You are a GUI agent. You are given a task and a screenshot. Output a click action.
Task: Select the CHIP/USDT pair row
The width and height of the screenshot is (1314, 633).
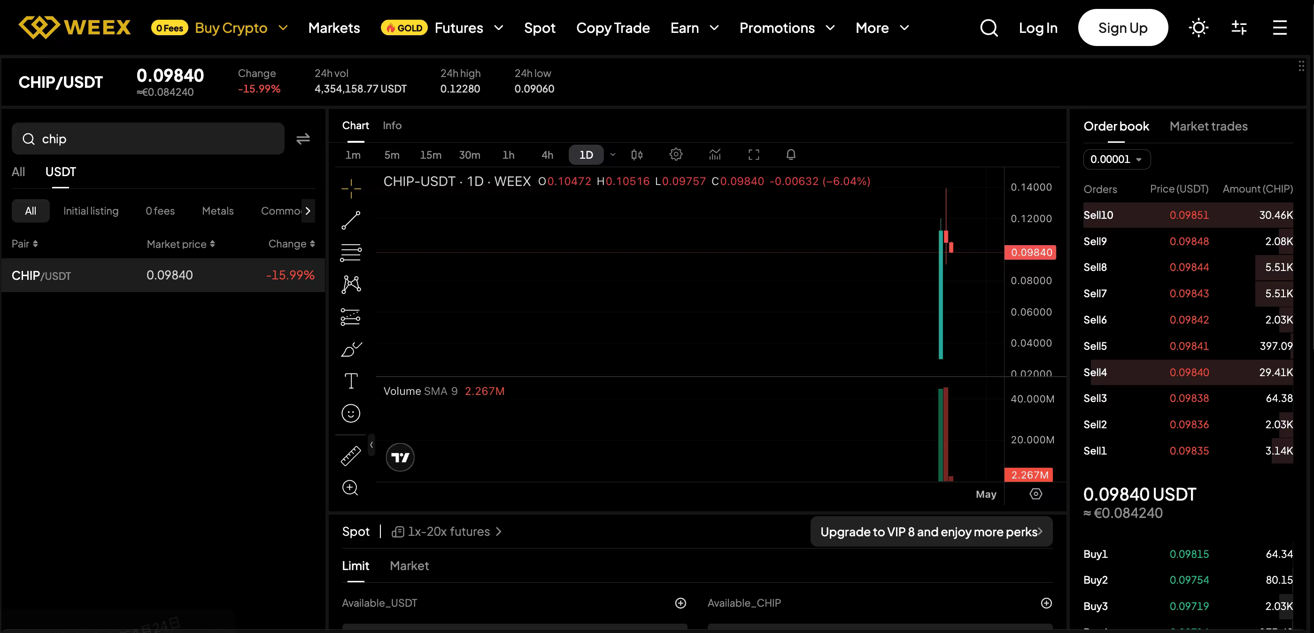coord(162,276)
